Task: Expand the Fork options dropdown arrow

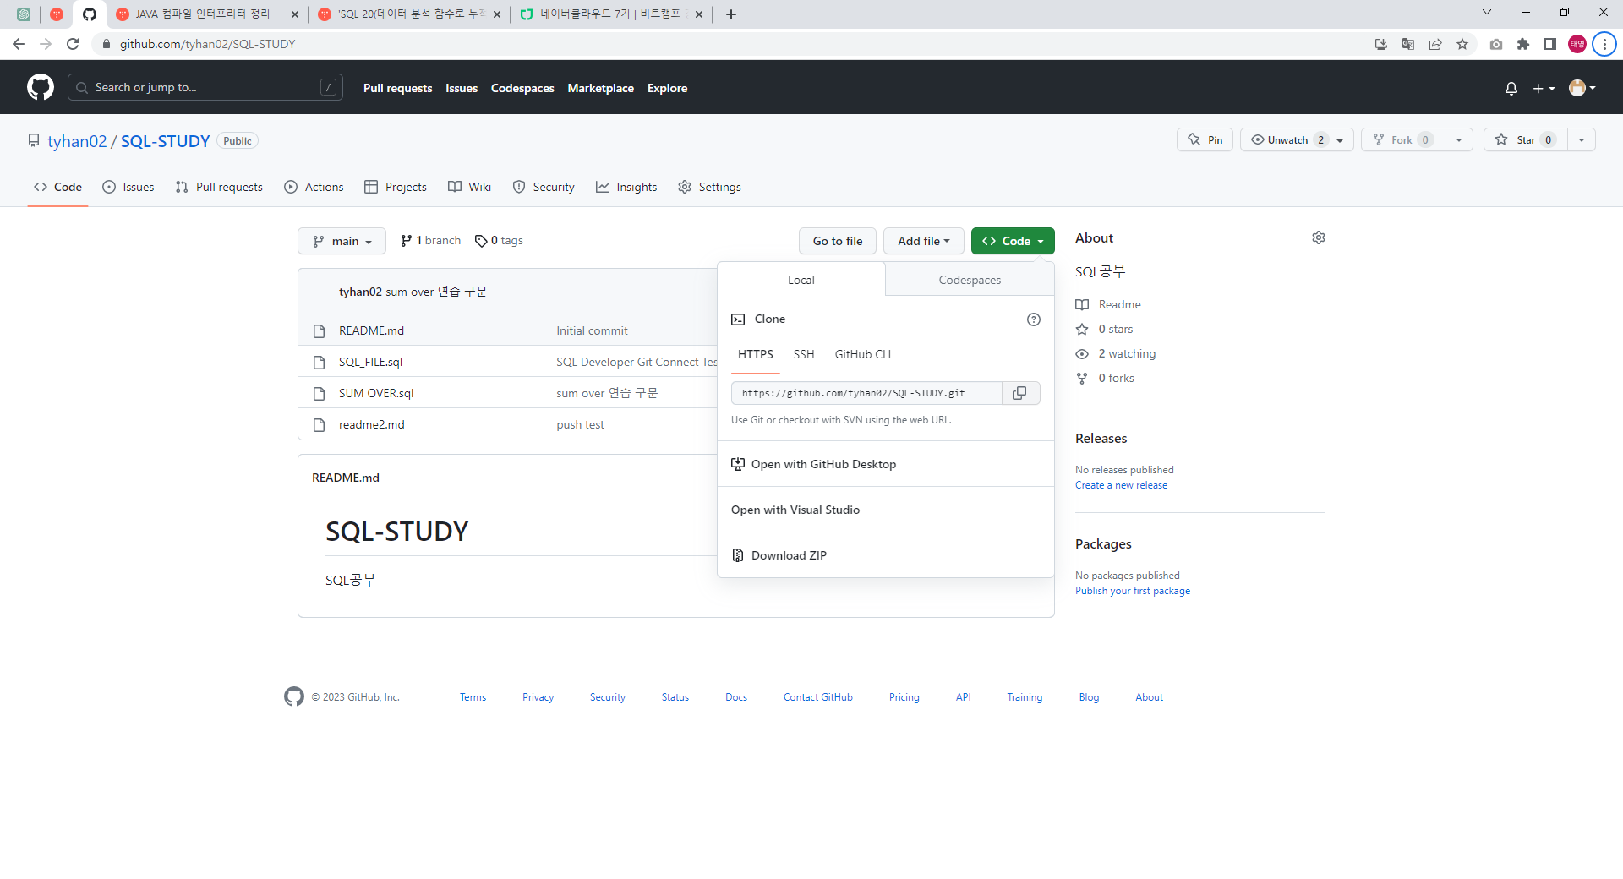Action: point(1459,139)
